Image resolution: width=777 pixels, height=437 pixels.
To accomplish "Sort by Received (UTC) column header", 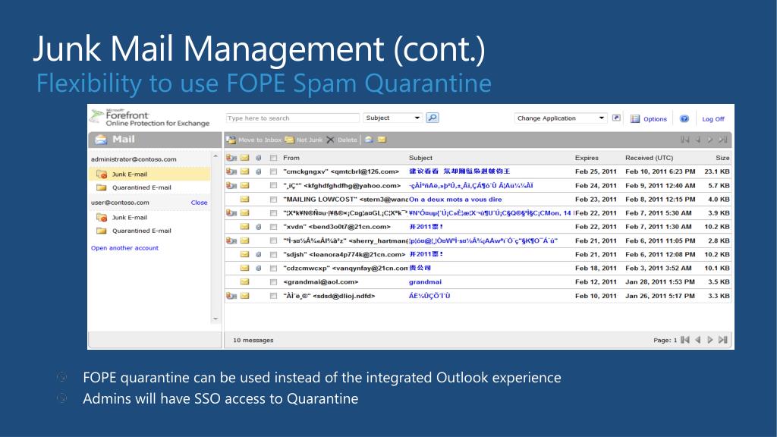I will (650, 158).
